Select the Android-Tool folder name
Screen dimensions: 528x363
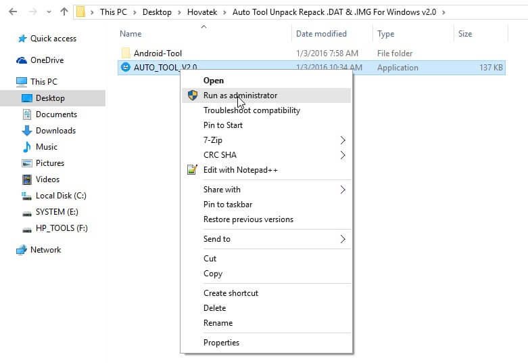click(x=158, y=54)
